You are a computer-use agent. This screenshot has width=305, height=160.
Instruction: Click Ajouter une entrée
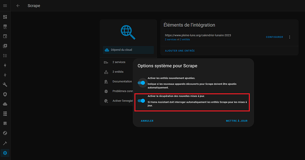click(x=180, y=51)
